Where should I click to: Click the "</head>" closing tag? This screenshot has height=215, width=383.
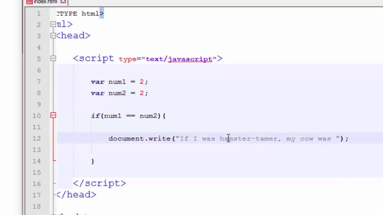pos(76,194)
